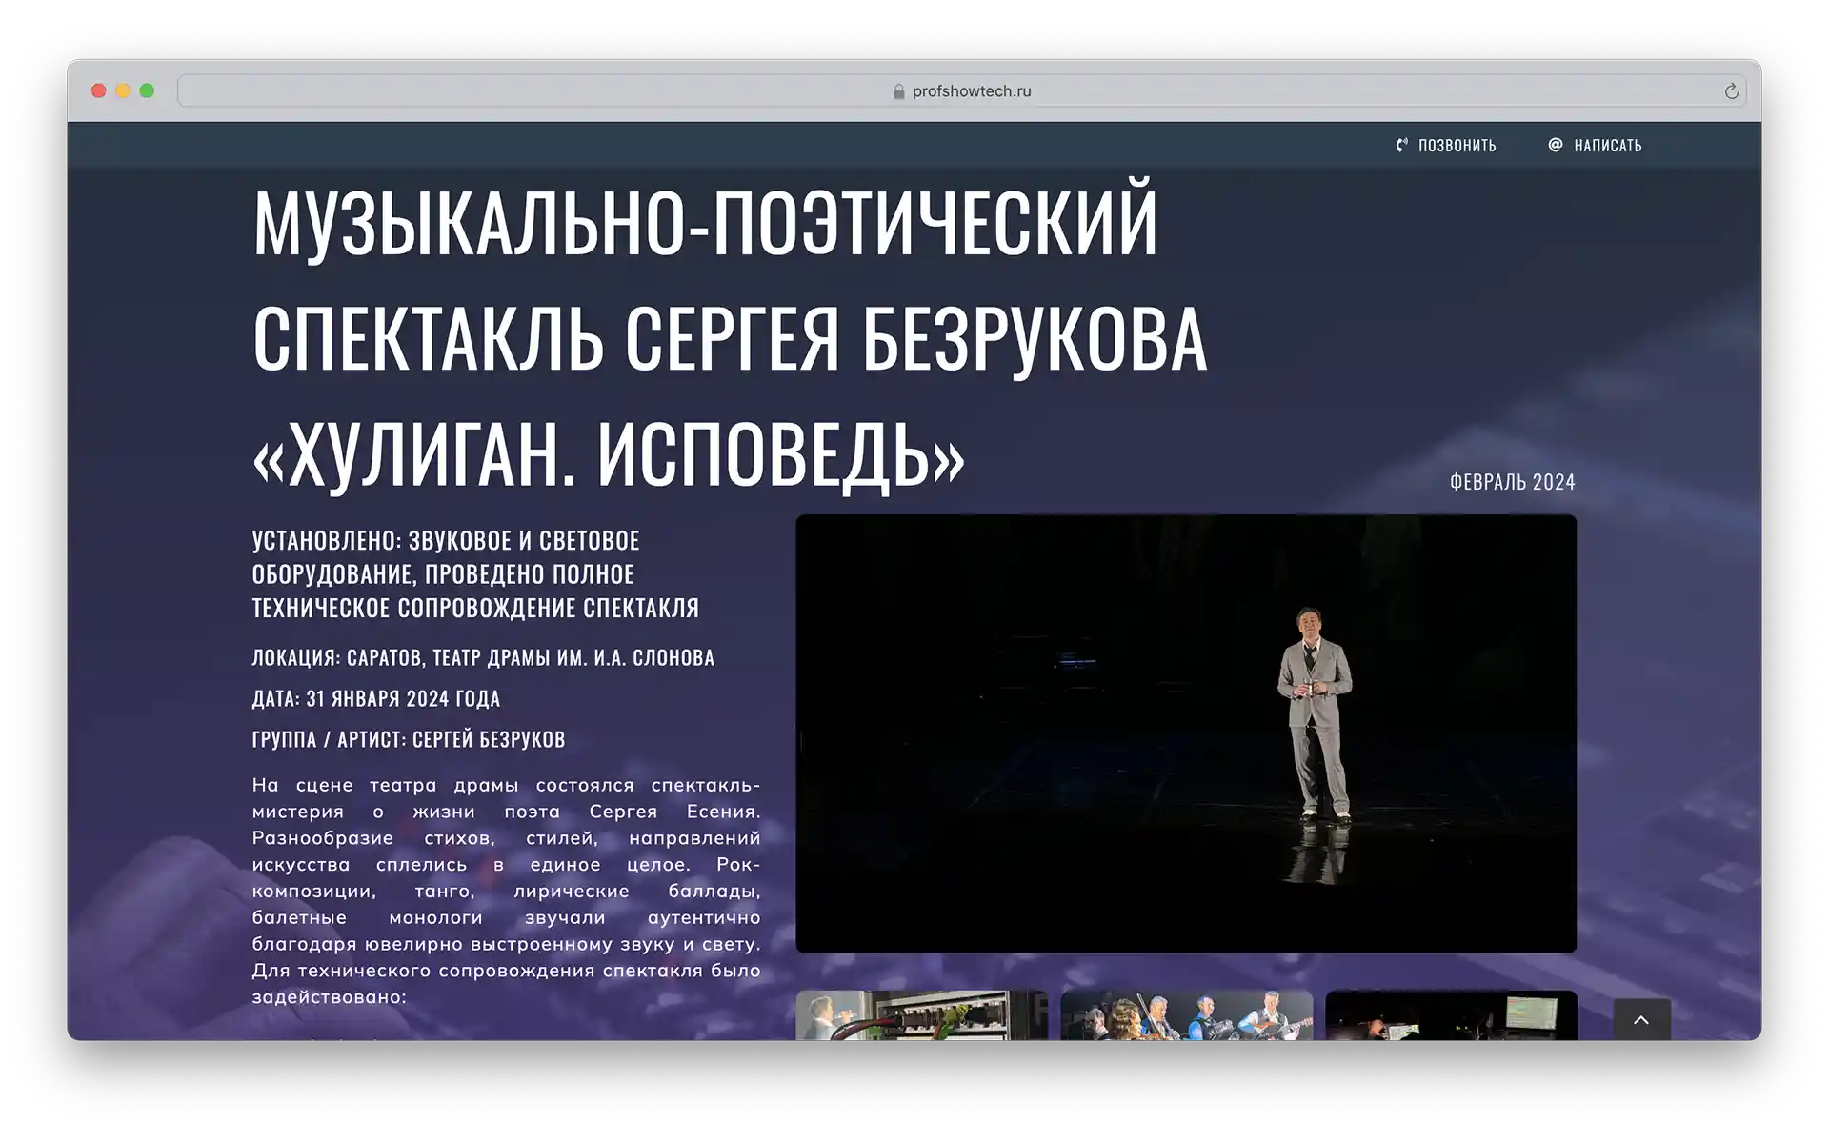Open the thumbnail showing the control monitor
The width and height of the screenshot is (1829, 1143).
pos(1451,1015)
